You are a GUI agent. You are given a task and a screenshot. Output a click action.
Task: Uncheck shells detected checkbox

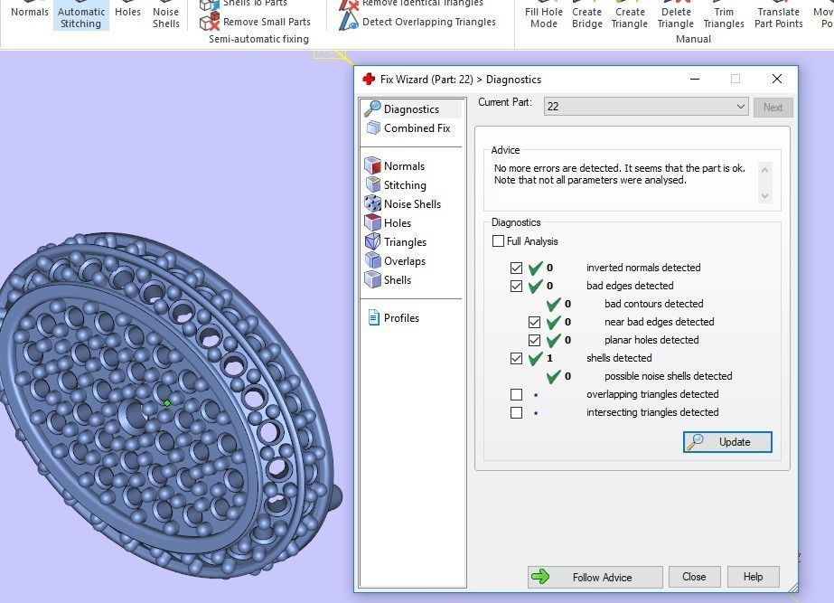pyautogui.click(x=516, y=358)
